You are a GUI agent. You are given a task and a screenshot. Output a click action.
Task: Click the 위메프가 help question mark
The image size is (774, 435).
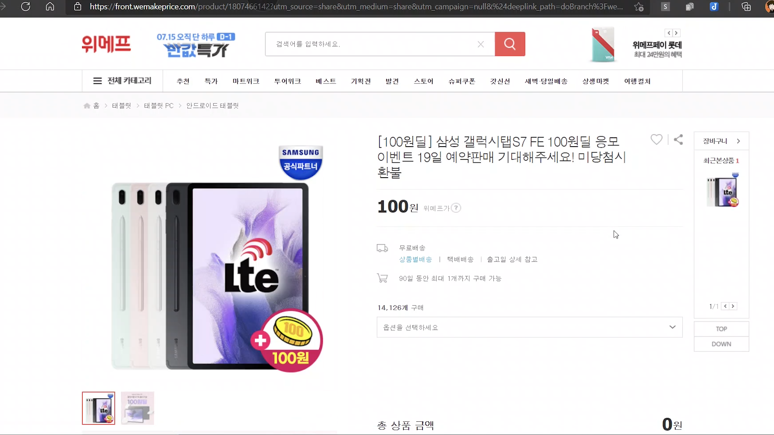tap(456, 208)
